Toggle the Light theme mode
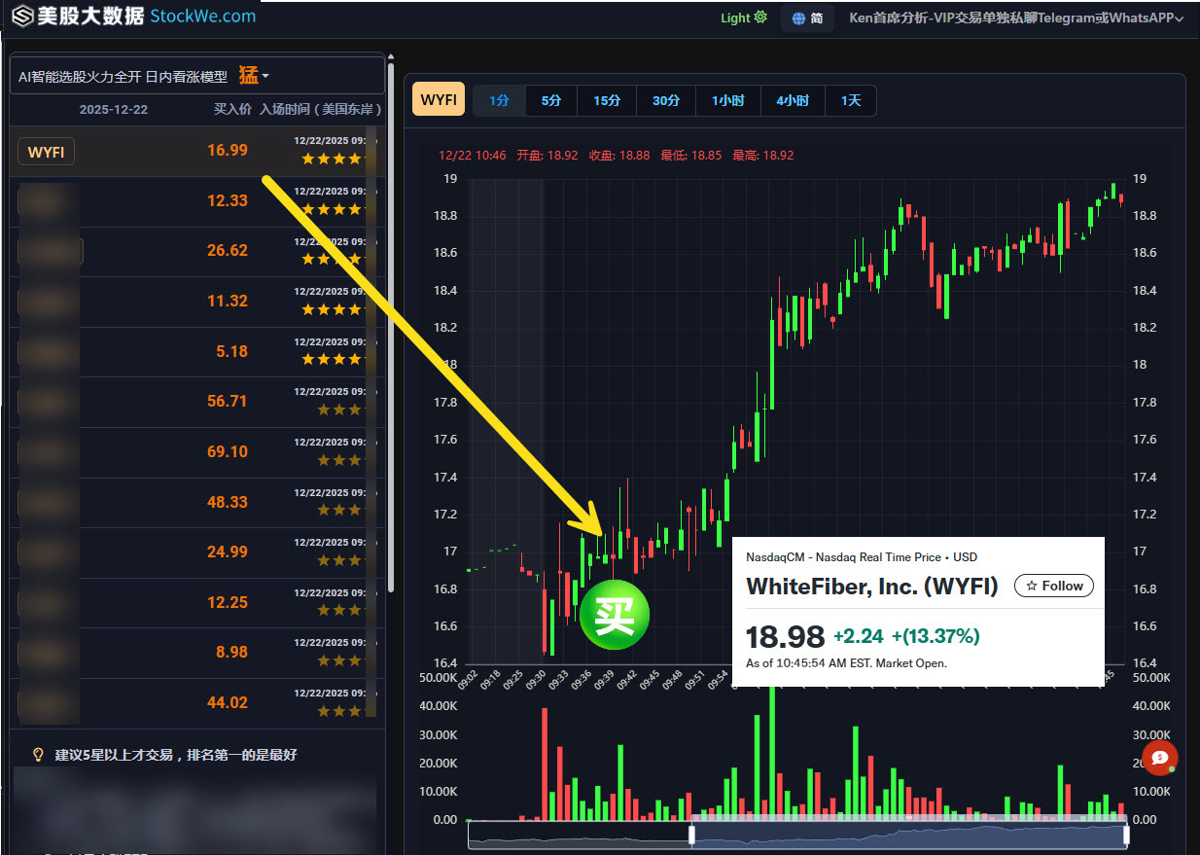Screen dimensions: 1200x855 click(744, 18)
